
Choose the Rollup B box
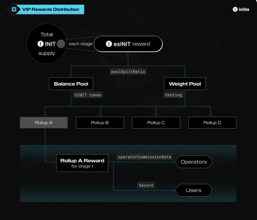tap(100, 123)
